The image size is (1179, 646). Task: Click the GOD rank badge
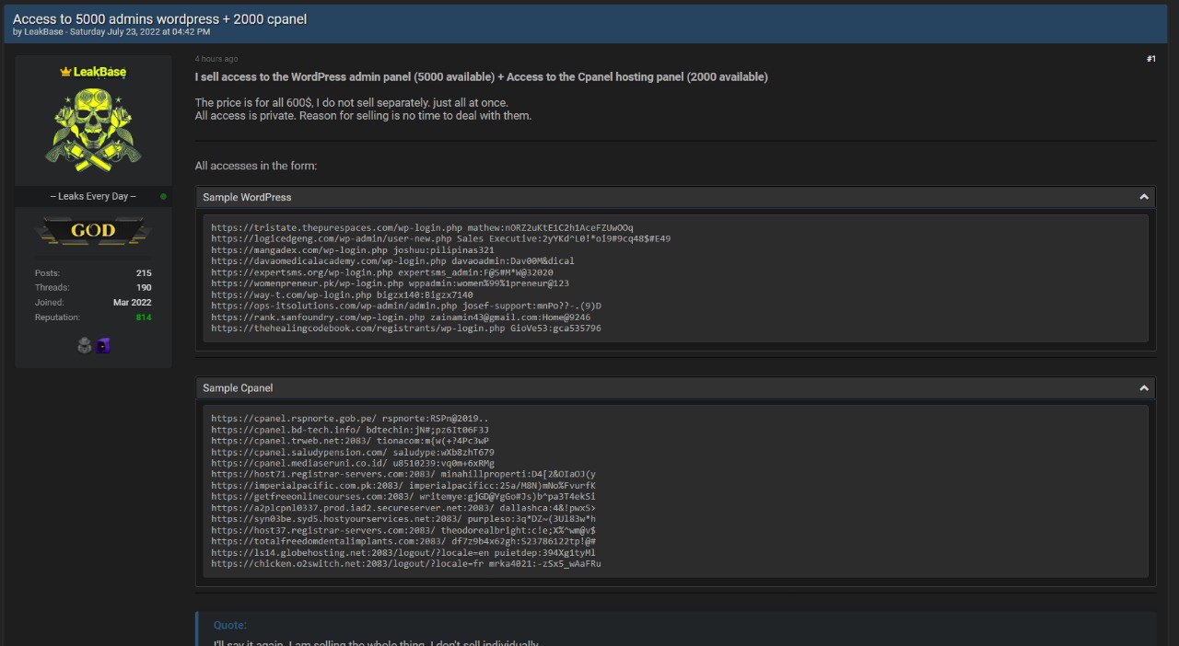(93, 230)
